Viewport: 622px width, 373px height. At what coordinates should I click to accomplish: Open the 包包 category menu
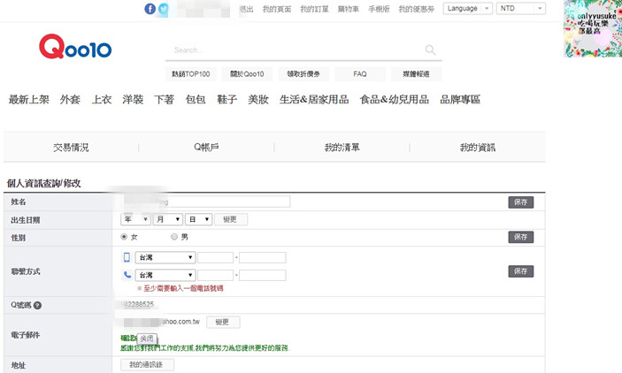click(x=196, y=100)
